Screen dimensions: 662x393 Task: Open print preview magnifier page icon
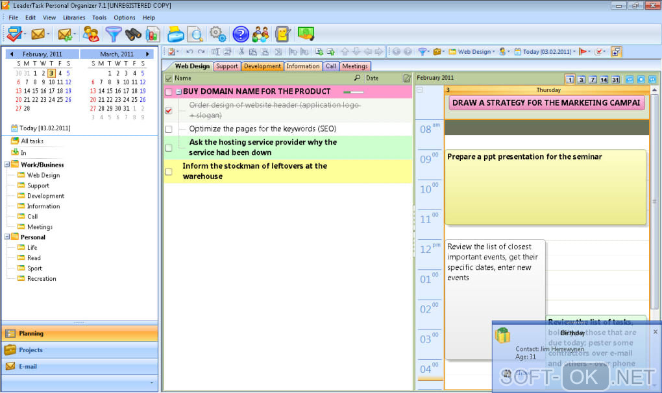pyautogui.click(x=195, y=34)
